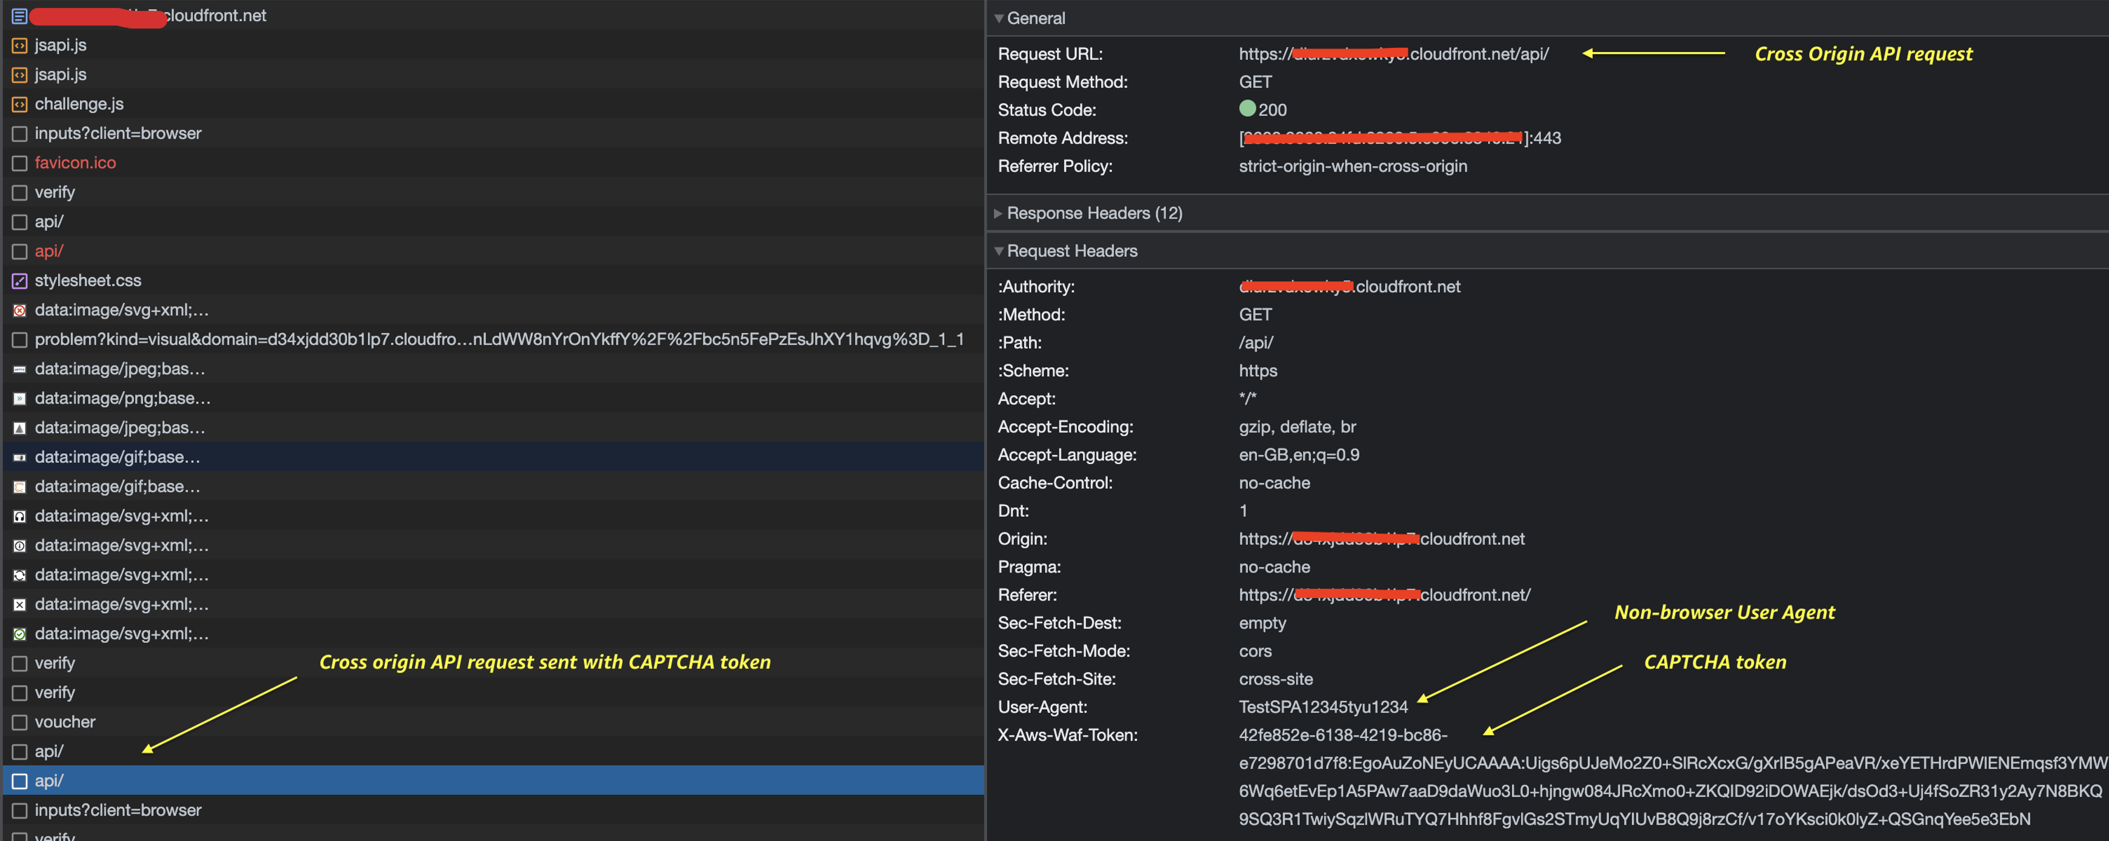2109x841 pixels.
Task: Click the Request URL cloudfront.net/api/ value
Action: [x=1393, y=54]
